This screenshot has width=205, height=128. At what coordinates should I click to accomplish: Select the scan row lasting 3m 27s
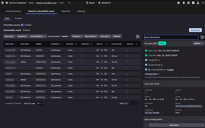pyautogui.click(x=72, y=86)
